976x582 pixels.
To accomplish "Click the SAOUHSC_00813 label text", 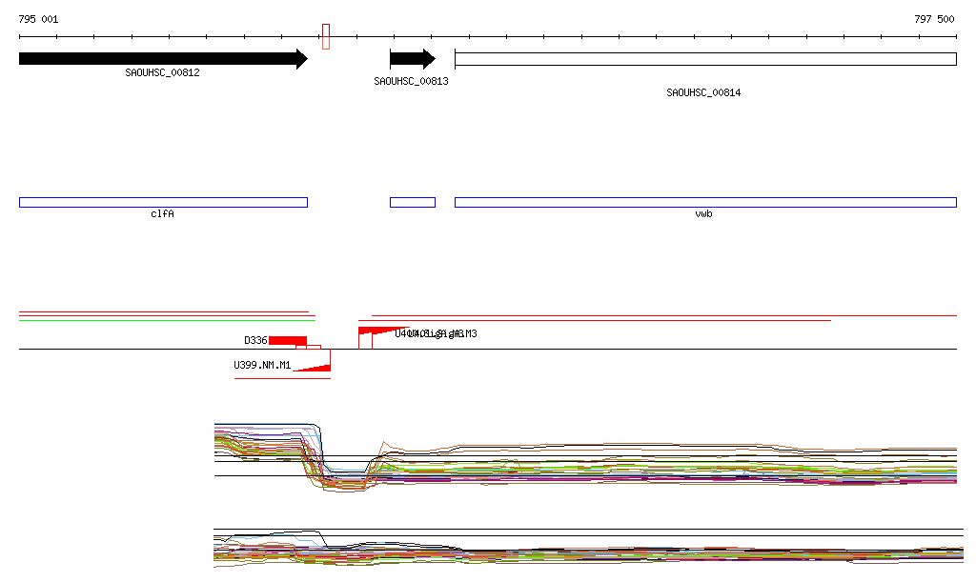I will [411, 82].
